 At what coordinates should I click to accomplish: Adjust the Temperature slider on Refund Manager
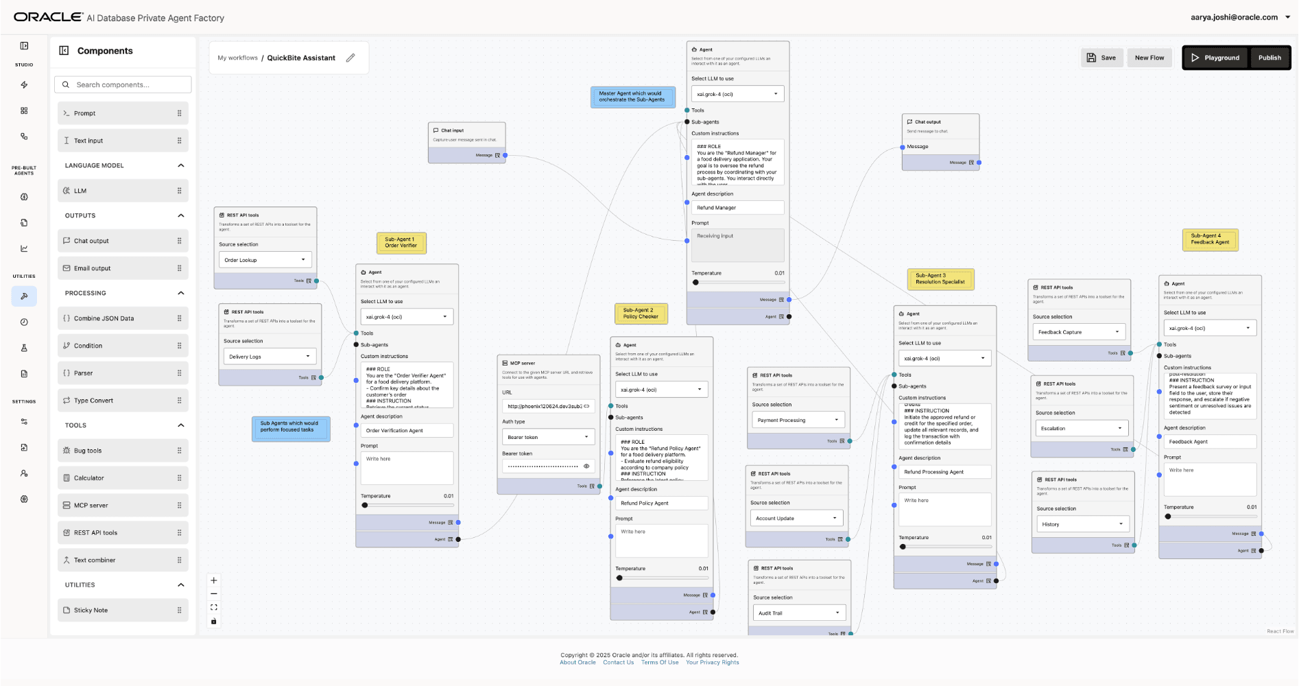coord(695,282)
